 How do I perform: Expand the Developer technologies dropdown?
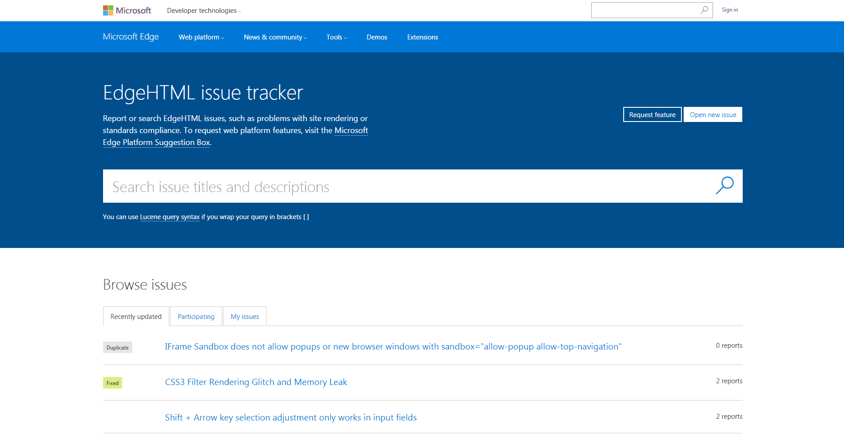click(204, 11)
